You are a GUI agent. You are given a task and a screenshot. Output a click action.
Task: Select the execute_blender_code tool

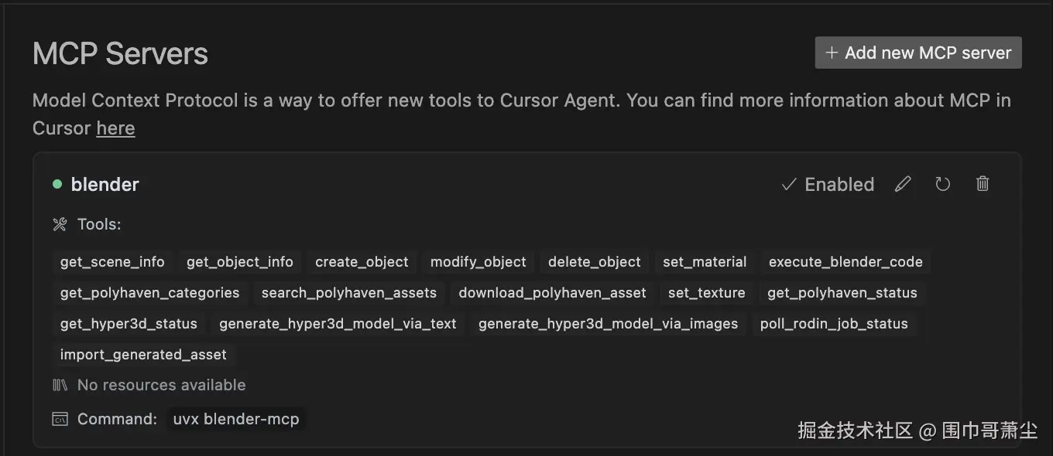point(845,262)
